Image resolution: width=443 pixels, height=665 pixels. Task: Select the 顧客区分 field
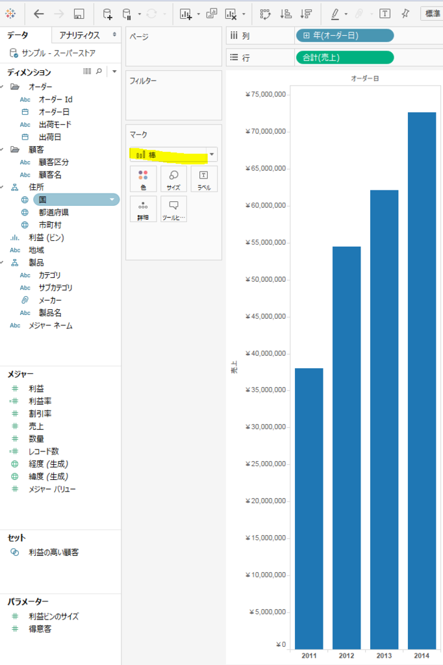pyautogui.click(x=53, y=162)
